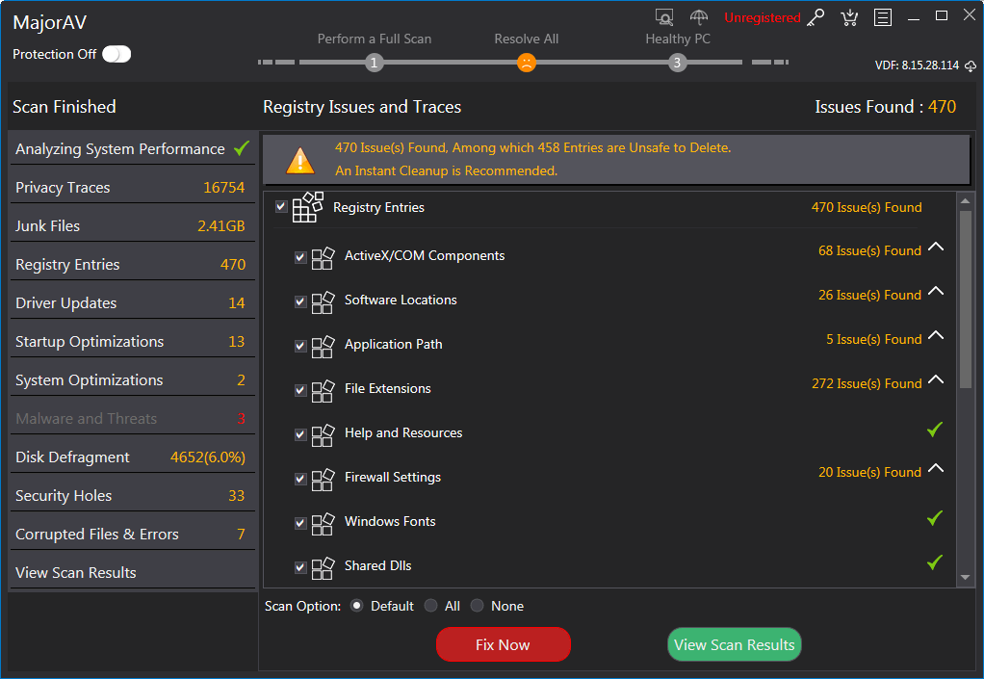The width and height of the screenshot is (984, 679).
Task: Click the scrollbar up arrow
Action: coord(965,201)
